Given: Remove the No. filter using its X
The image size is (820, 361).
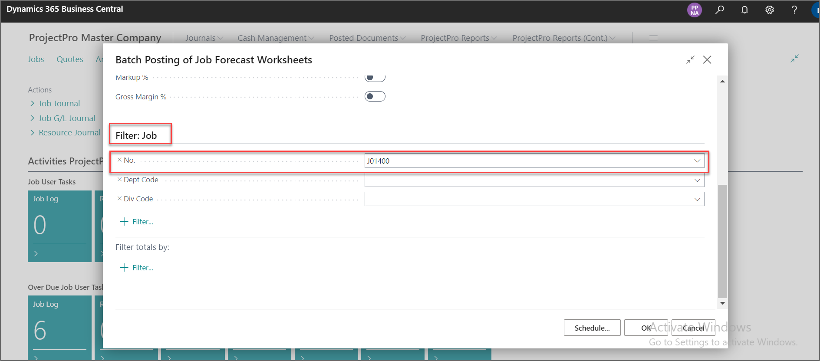Looking at the screenshot, I should point(119,160).
